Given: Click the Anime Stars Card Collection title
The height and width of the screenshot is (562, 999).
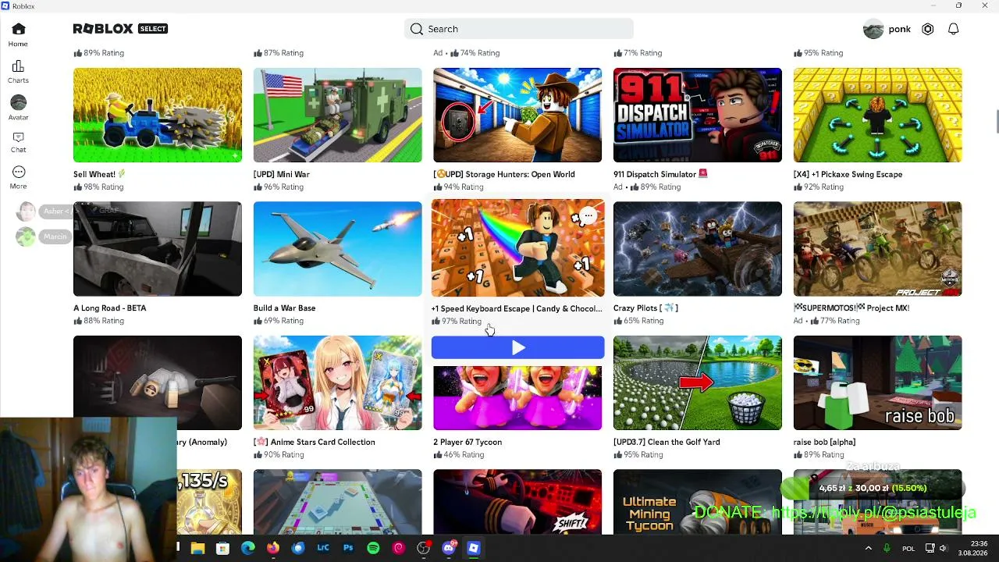Looking at the screenshot, I should coord(314,442).
